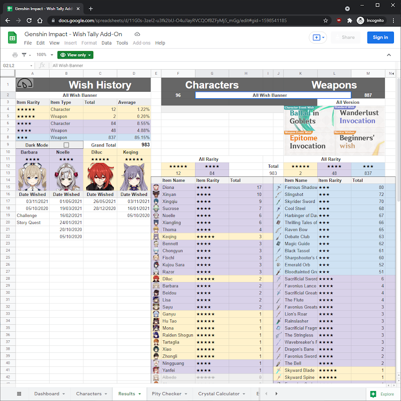
Task: Select the Beginners' wish banner
Action: (358, 143)
